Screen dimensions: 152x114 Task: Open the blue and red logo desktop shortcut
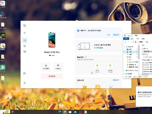[x=3, y=15]
